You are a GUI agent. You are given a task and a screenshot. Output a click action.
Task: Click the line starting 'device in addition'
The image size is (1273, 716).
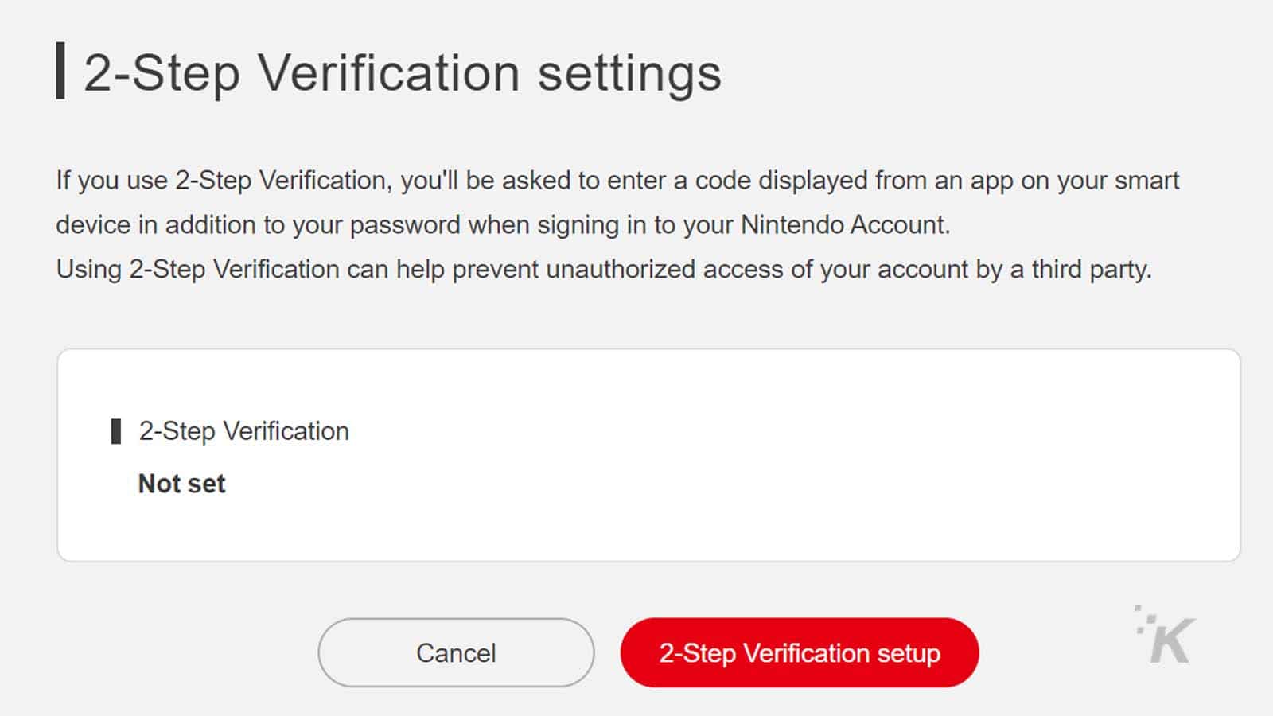click(503, 225)
